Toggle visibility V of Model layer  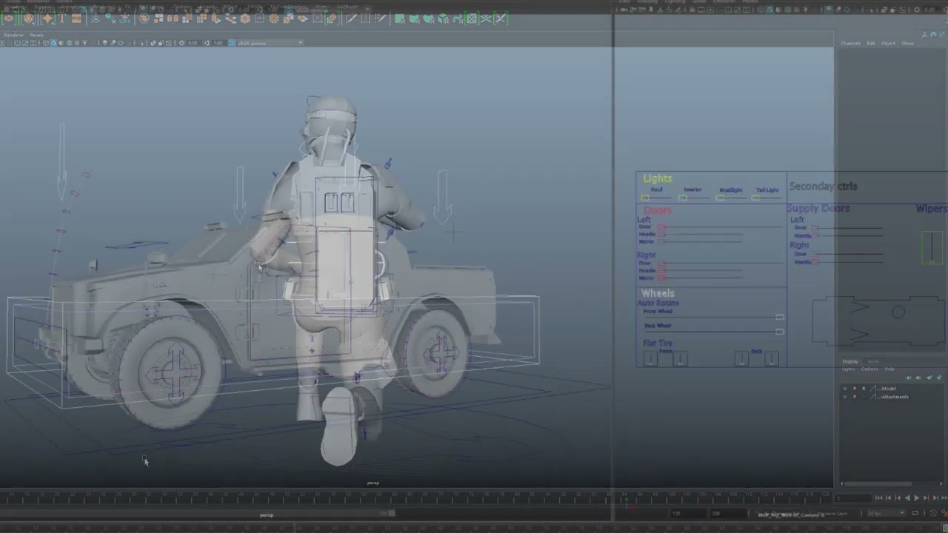(x=845, y=389)
